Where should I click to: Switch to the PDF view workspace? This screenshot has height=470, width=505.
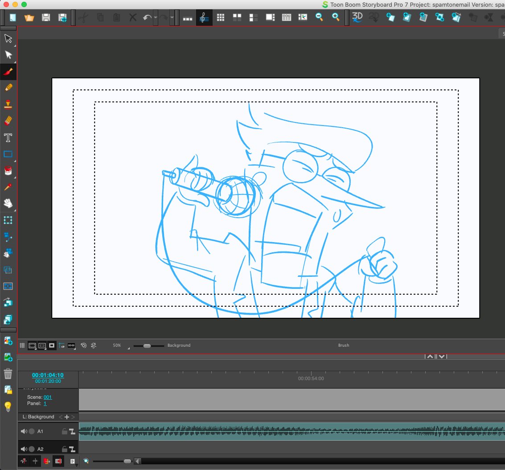[286, 17]
